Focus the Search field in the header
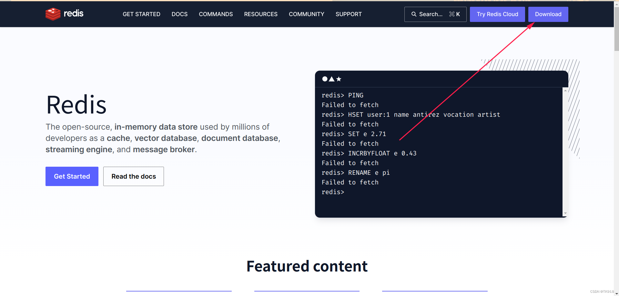Viewport: 619px width, 296px height. point(435,14)
